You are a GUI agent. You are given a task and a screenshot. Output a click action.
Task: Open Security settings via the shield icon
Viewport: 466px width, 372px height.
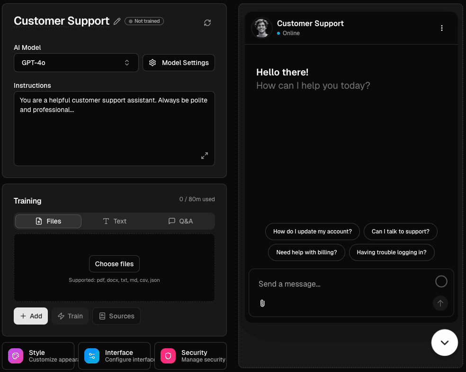[x=168, y=355]
